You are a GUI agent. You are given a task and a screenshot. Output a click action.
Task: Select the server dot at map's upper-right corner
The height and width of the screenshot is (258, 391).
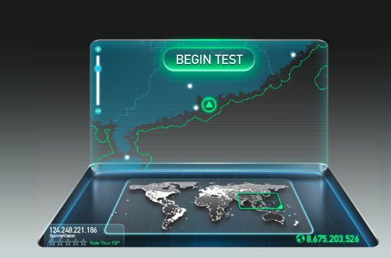(x=293, y=55)
